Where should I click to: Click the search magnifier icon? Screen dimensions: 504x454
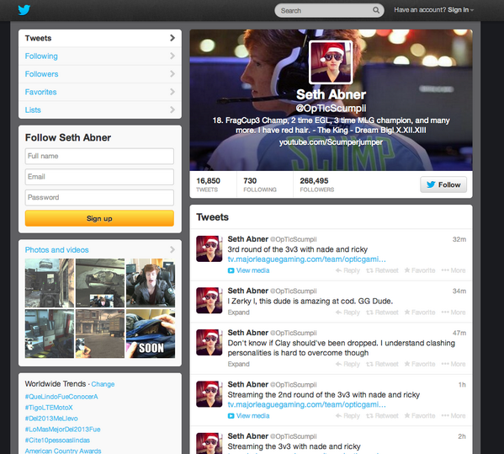(x=376, y=10)
